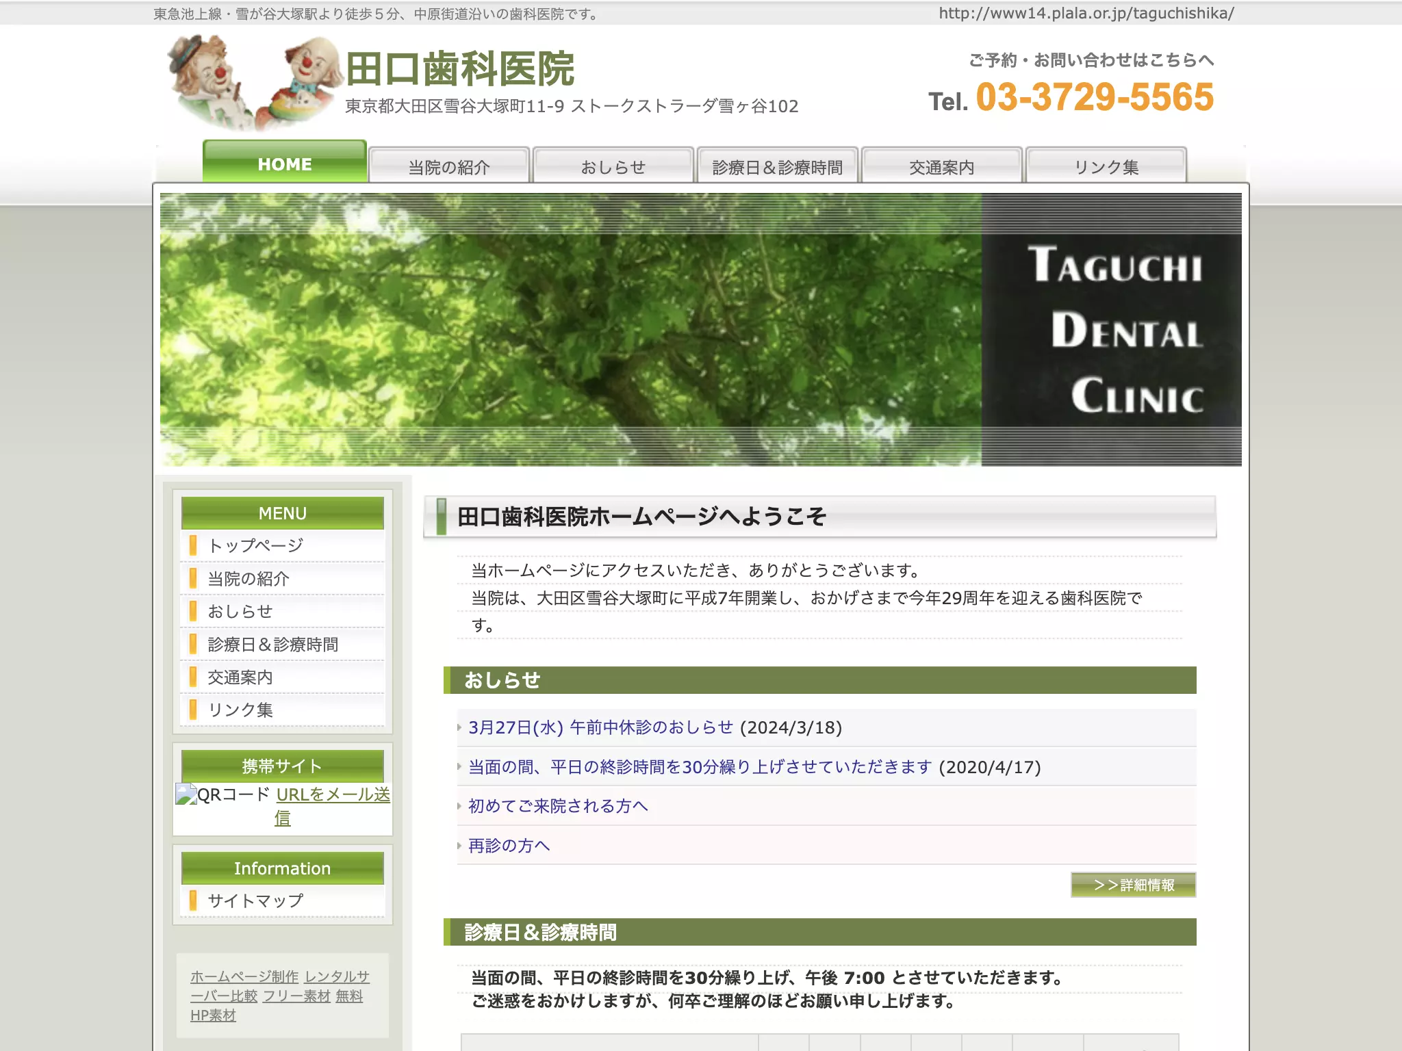
Task: Click the 携帯サイト sidebar header
Action: point(283,766)
